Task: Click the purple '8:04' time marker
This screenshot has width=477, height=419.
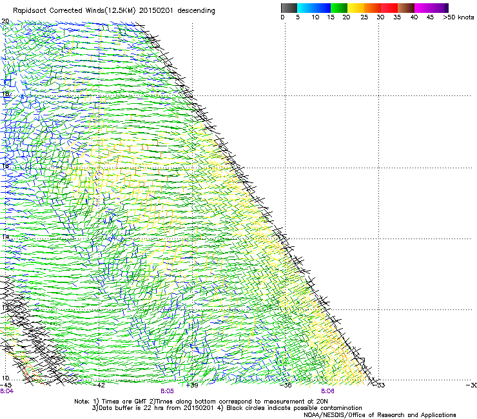Action: [x=7, y=391]
